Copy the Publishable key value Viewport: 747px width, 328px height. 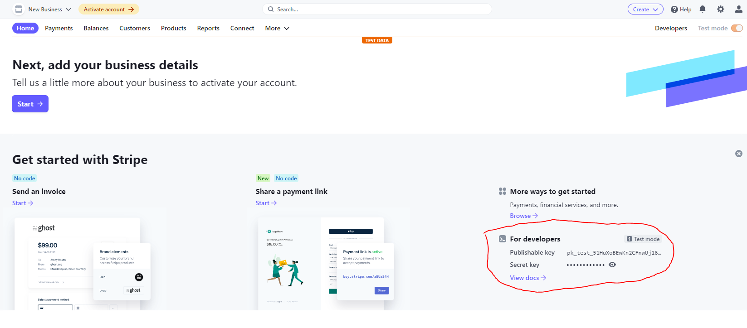(x=614, y=253)
